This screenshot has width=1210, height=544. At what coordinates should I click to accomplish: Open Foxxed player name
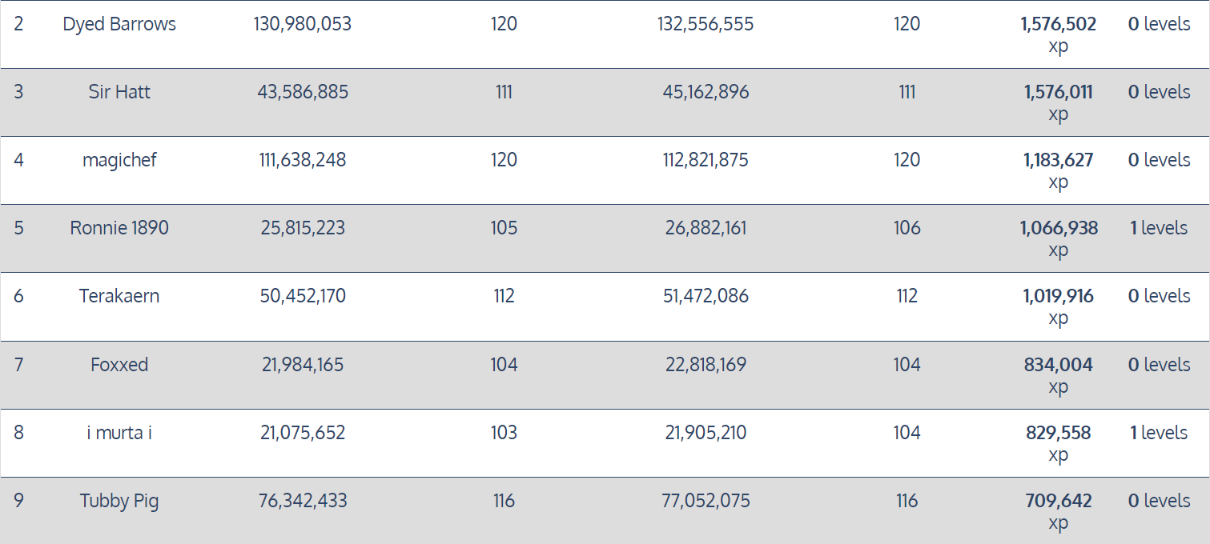click(x=119, y=365)
